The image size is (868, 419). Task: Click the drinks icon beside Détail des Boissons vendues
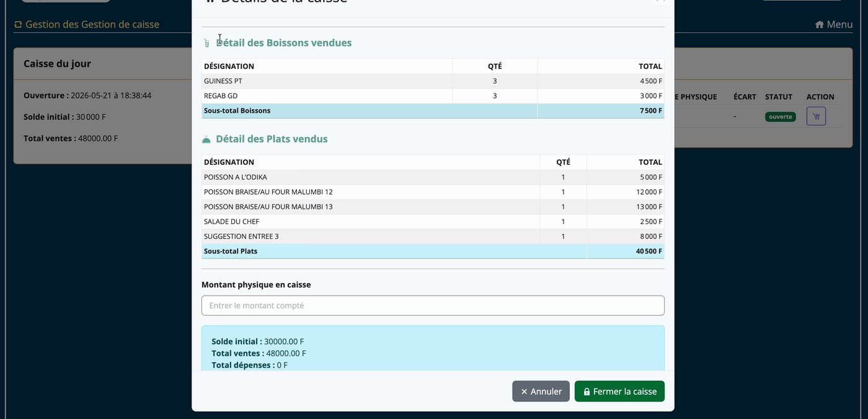coord(206,43)
